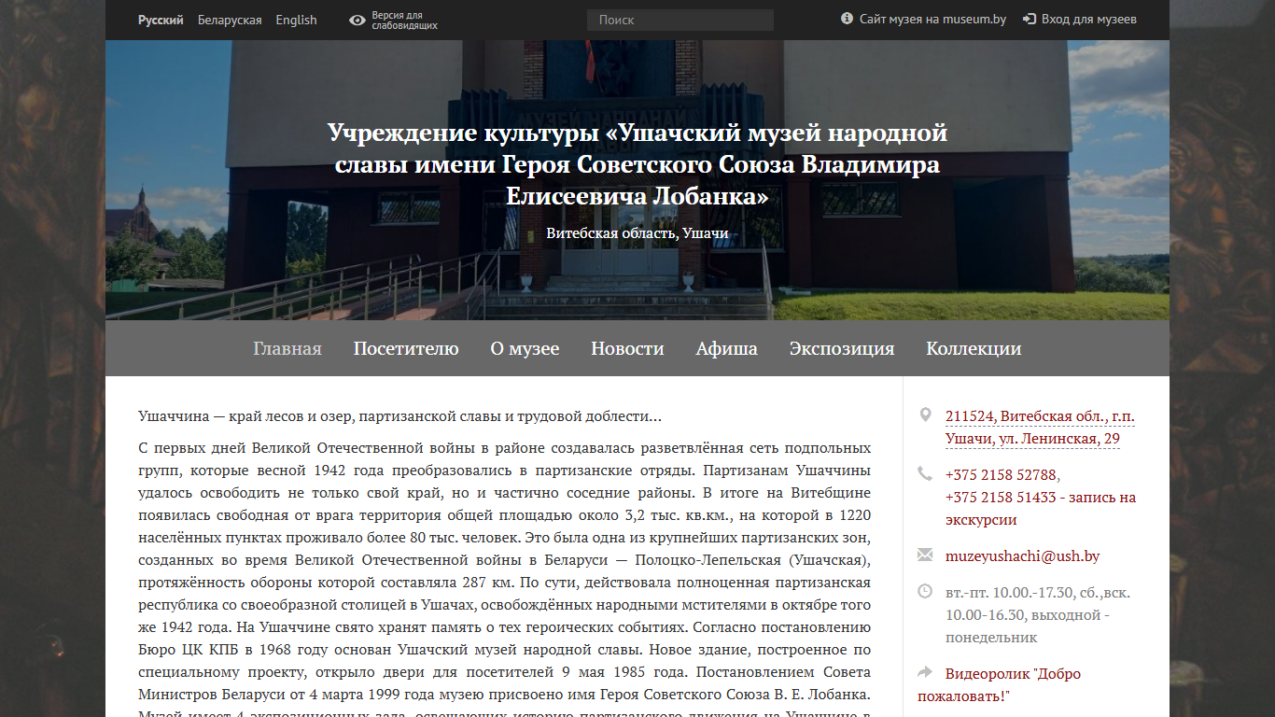Focus the Поиск search field
This screenshot has height=717, width=1275.
click(x=680, y=20)
